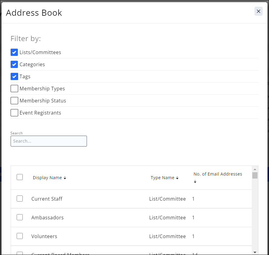Select the Ambassadors row checkbox
Viewport: 269px width, 255px height.
tap(20, 217)
